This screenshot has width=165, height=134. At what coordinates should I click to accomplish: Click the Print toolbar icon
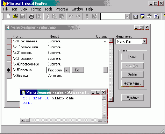(31, 16)
